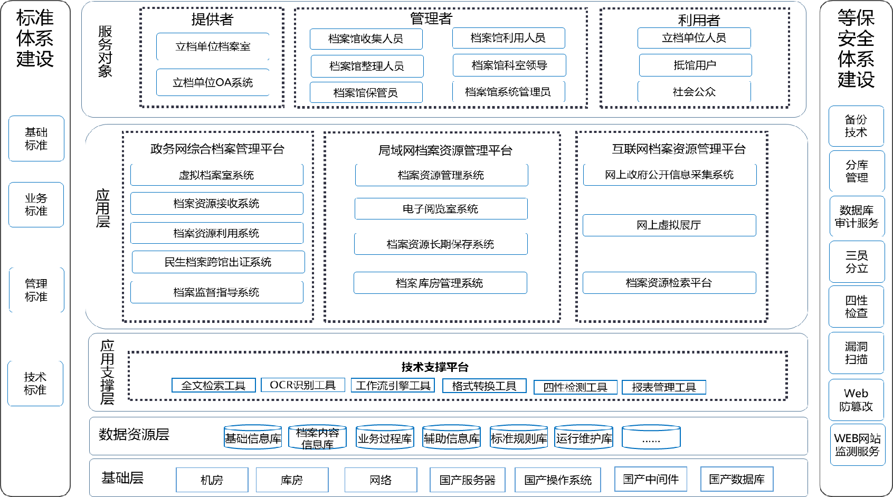
Task: Click Web防篡改 box
Action: [857, 400]
